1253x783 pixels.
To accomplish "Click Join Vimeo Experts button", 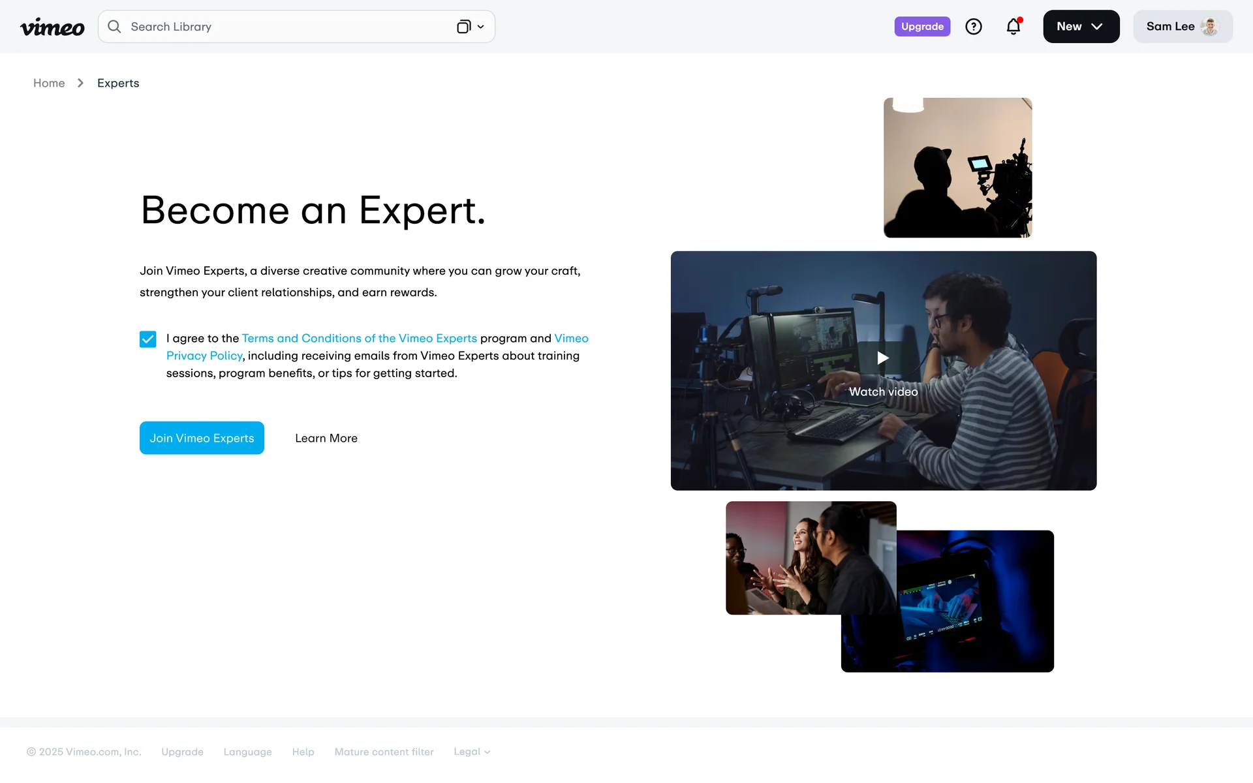I will tap(202, 438).
